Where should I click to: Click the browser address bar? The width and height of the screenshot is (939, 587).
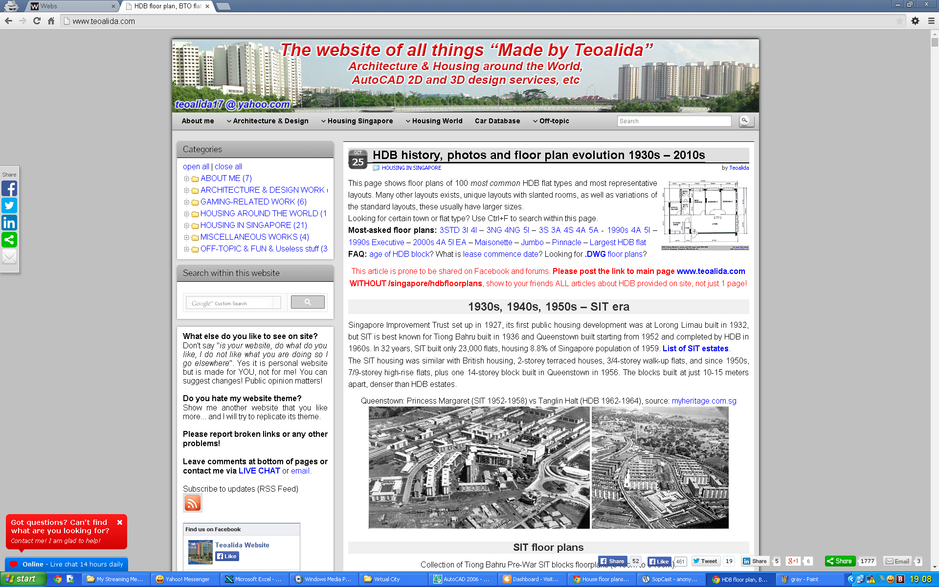(x=482, y=21)
